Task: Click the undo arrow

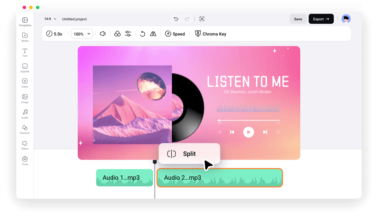Action: coord(176,19)
